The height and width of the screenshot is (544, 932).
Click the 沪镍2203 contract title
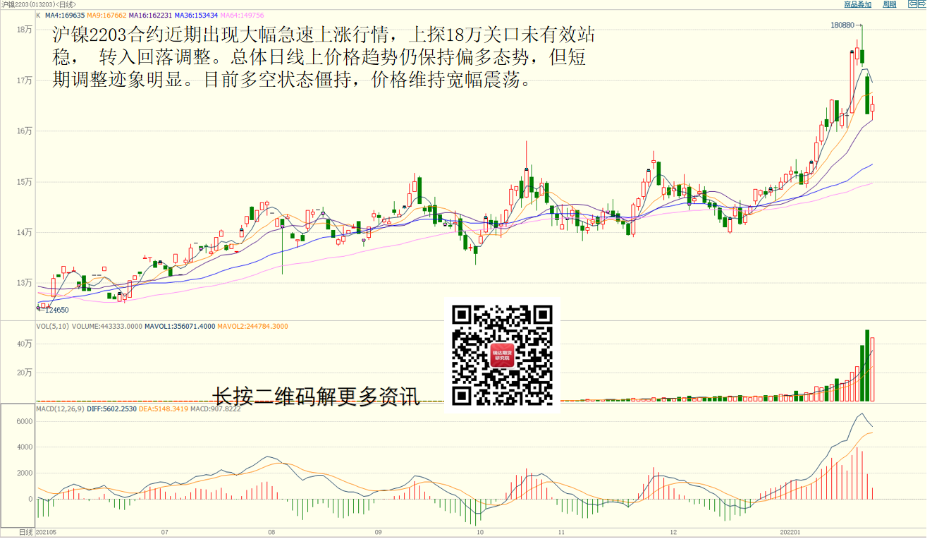20,4
